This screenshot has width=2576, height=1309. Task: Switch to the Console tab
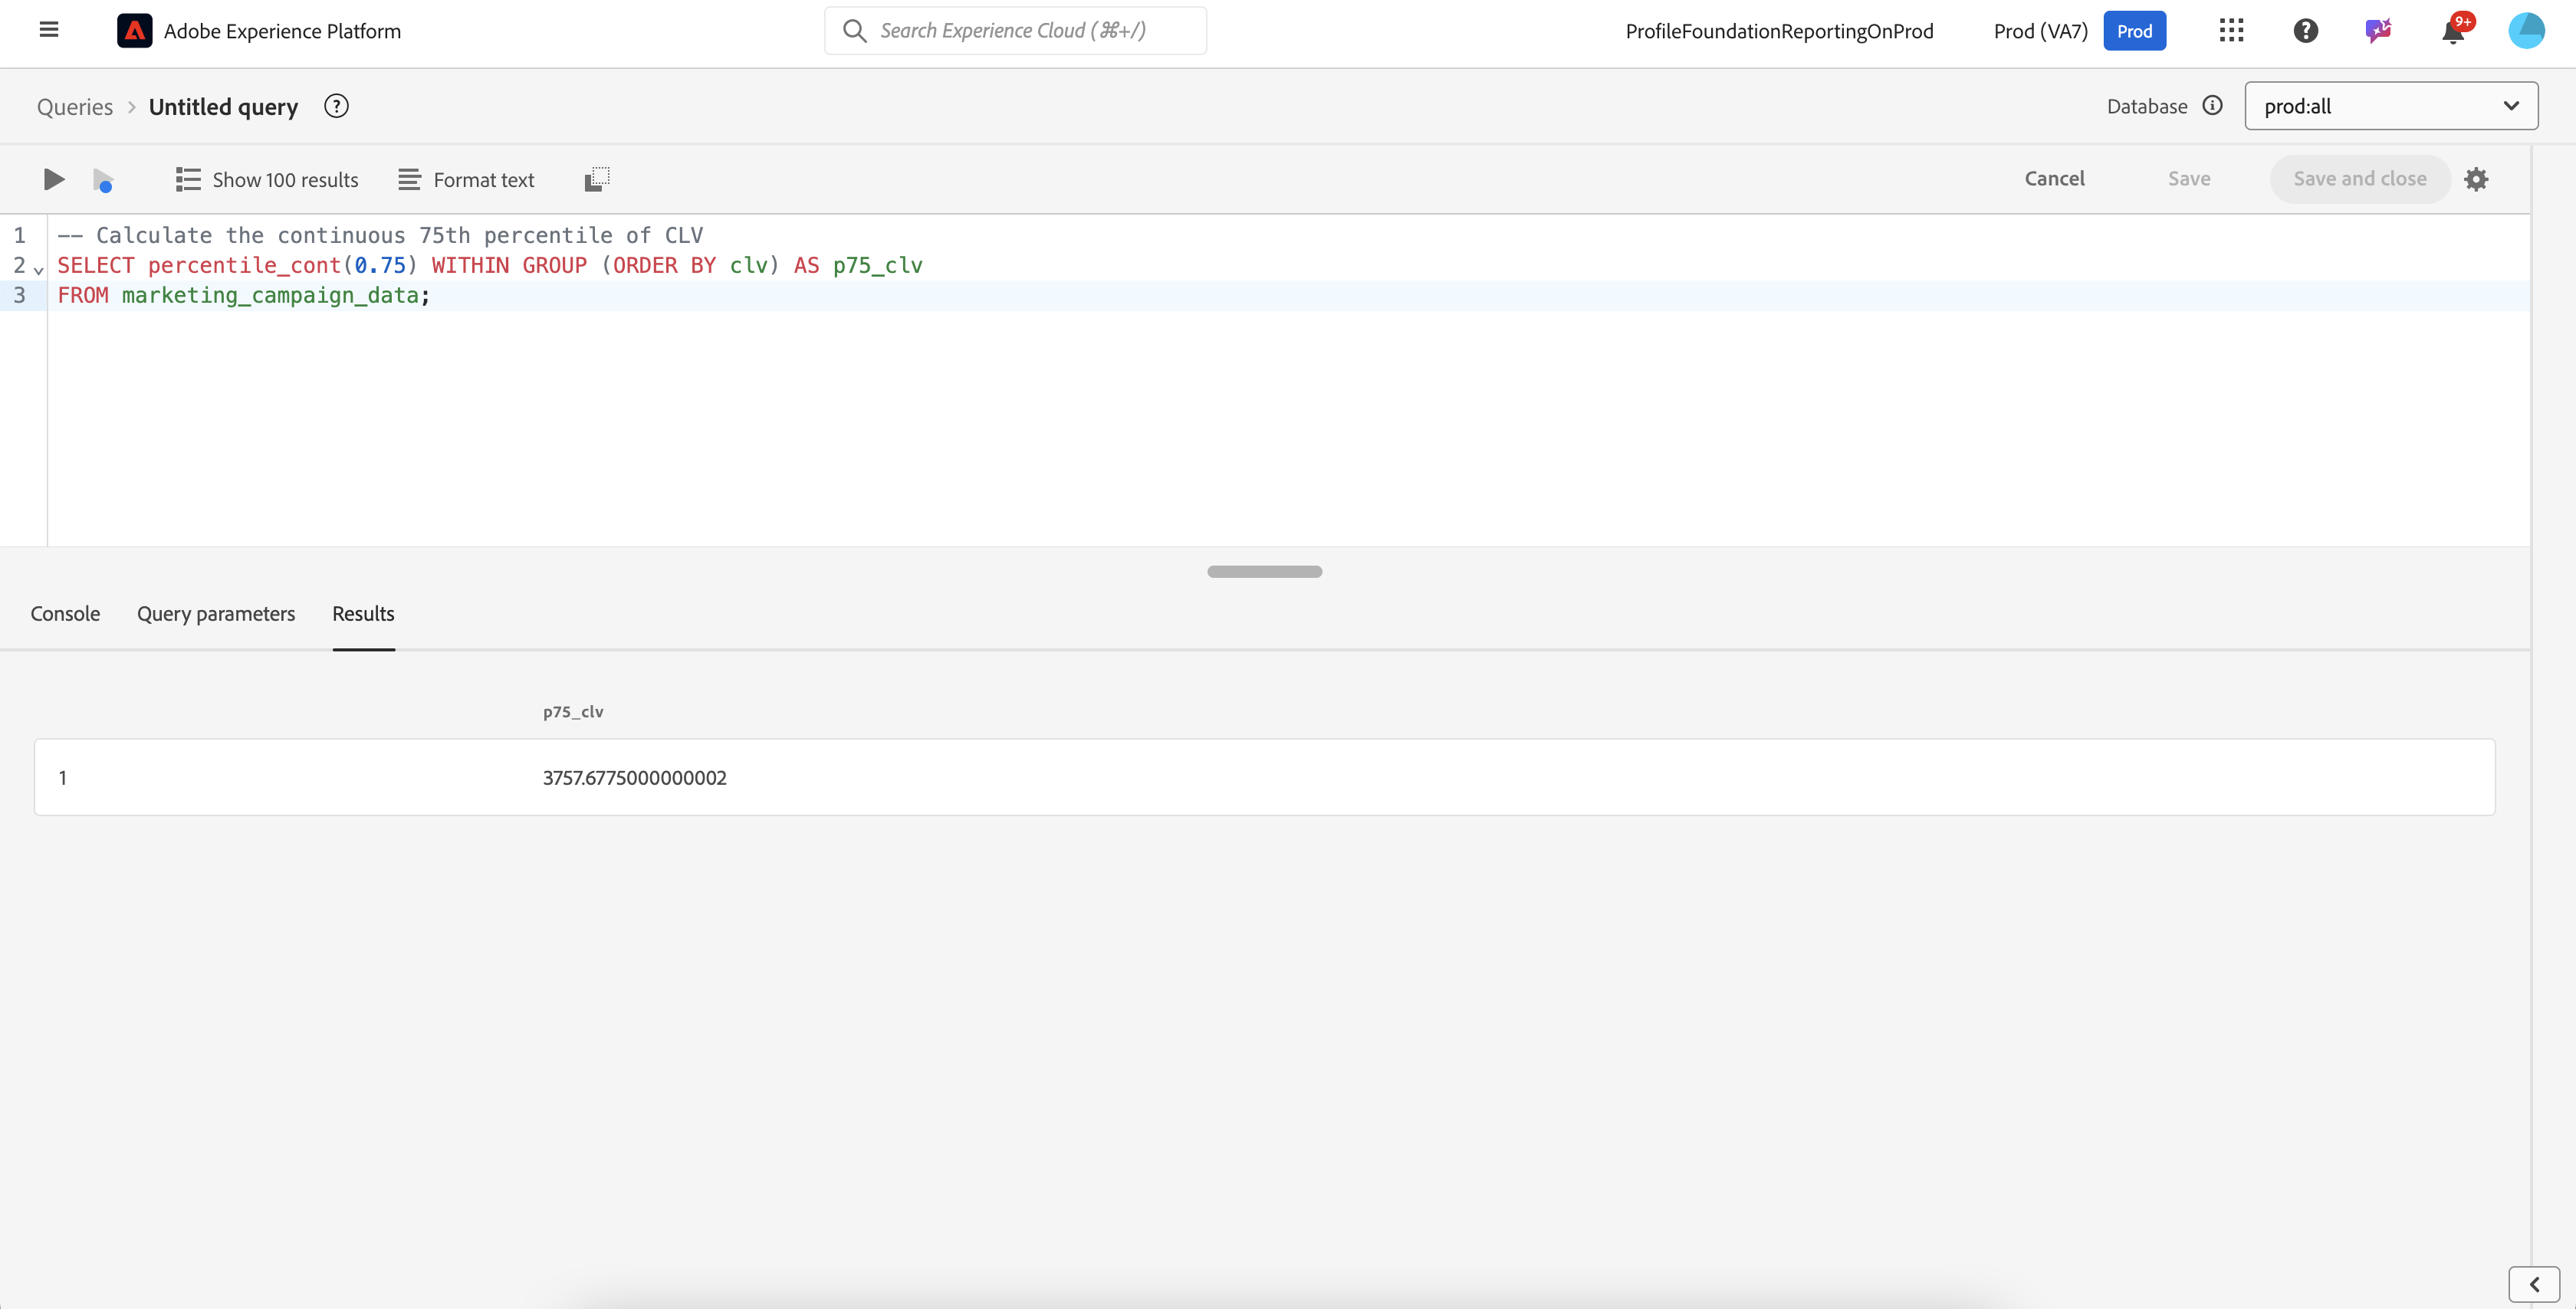coord(65,614)
